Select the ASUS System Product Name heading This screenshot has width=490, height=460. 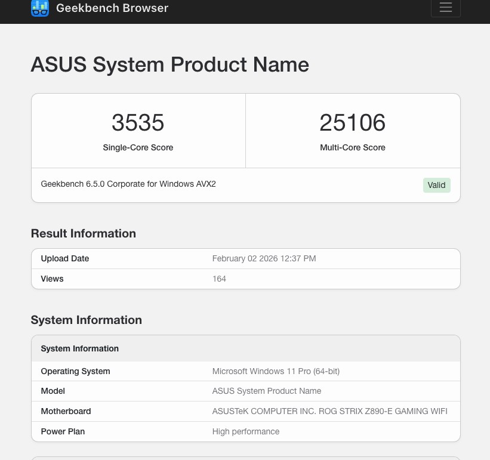click(170, 64)
